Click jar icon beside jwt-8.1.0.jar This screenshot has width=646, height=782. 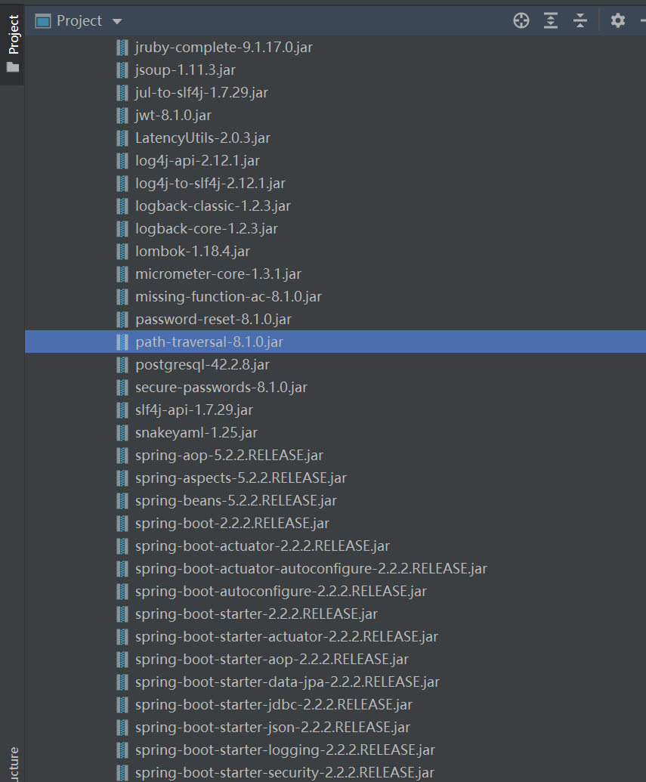coord(122,115)
